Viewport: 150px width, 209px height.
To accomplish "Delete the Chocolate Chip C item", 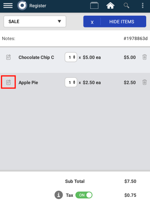I will (145, 57).
